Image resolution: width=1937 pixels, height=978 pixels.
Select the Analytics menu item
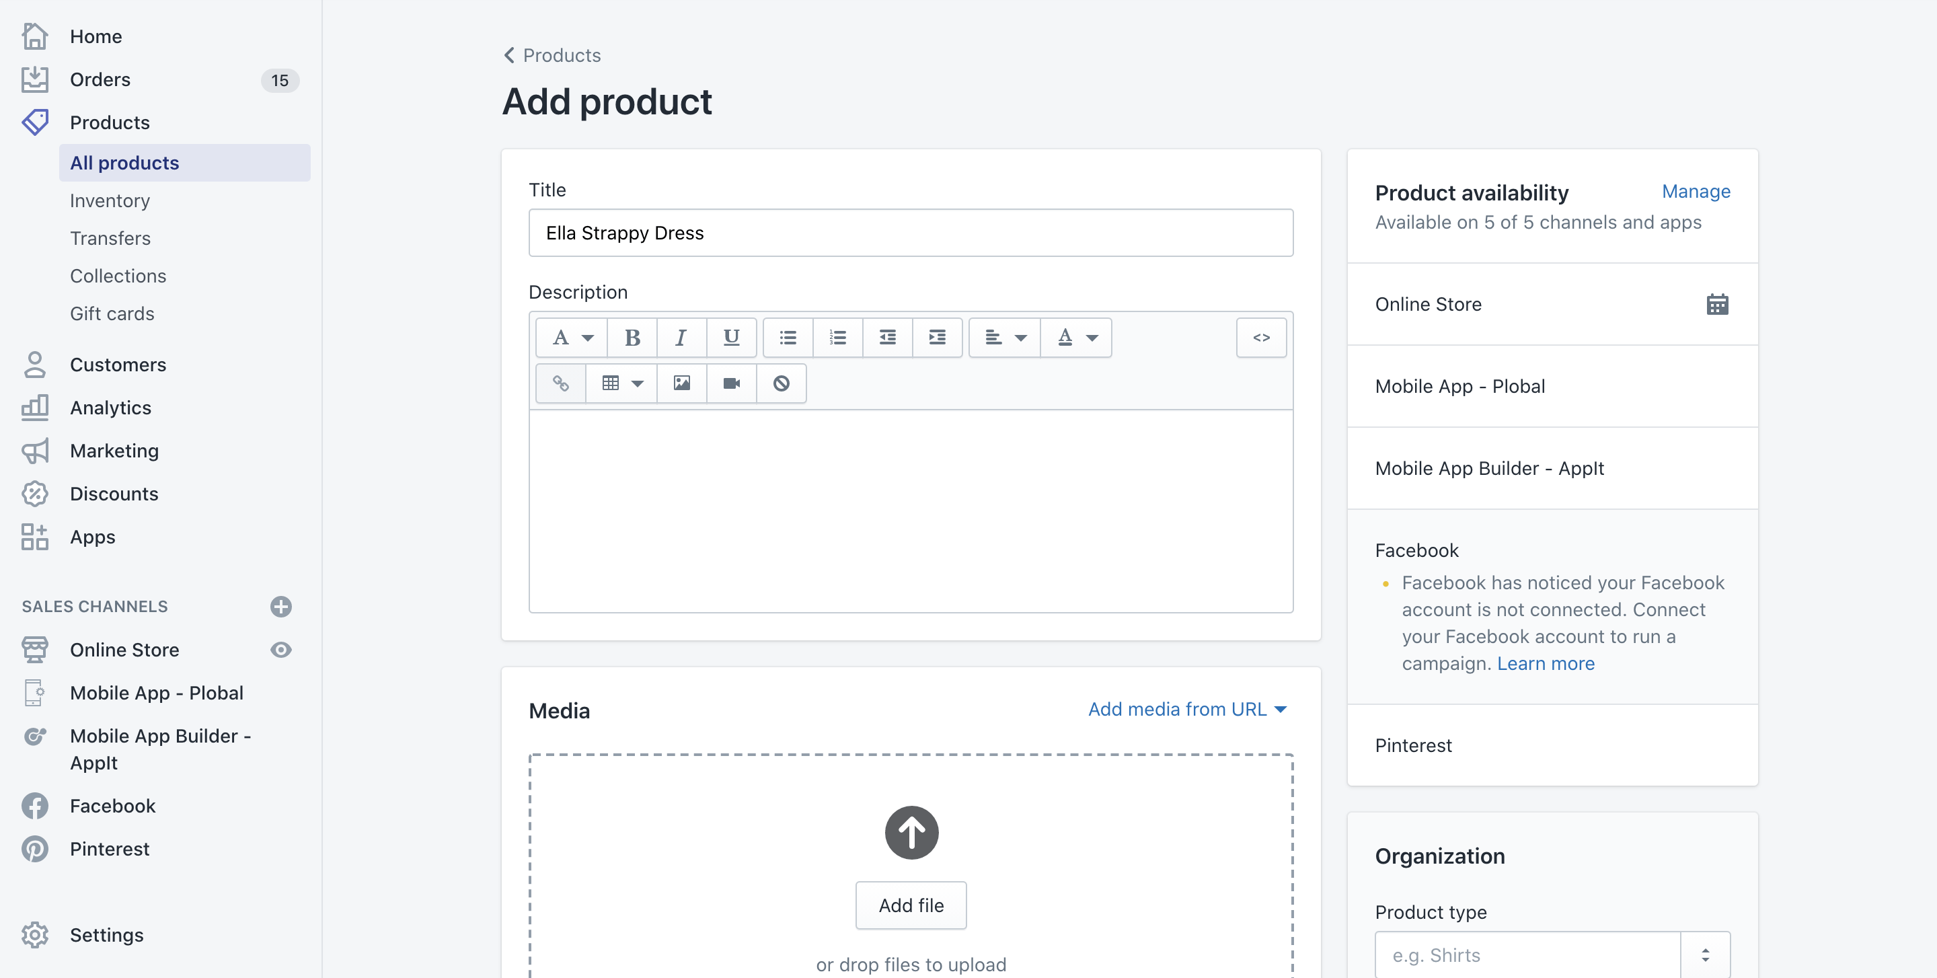pos(111,407)
